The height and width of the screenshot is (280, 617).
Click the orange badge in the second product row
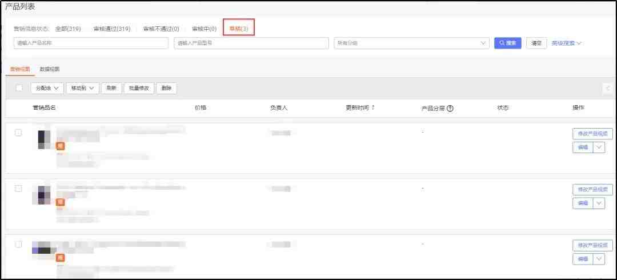tap(60, 202)
